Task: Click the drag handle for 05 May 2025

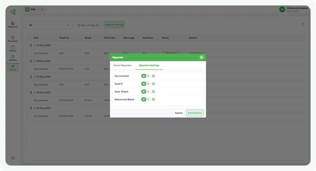Action: (x=31, y=108)
